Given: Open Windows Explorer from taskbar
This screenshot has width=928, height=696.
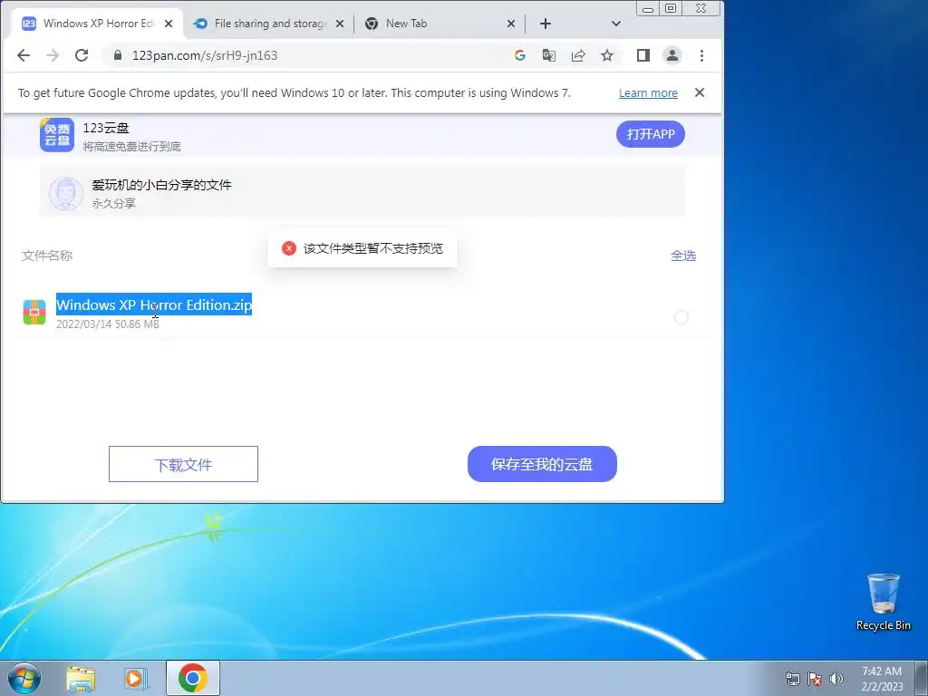Looking at the screenshot, I should tap(81, 678).
